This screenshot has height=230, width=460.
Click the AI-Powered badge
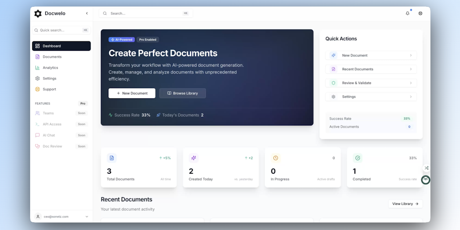122,40
